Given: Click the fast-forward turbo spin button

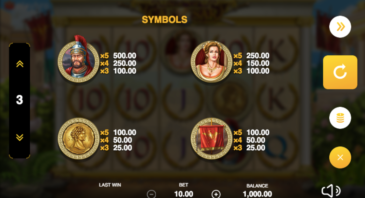Looking at the screenshot, I should (340, 27).
